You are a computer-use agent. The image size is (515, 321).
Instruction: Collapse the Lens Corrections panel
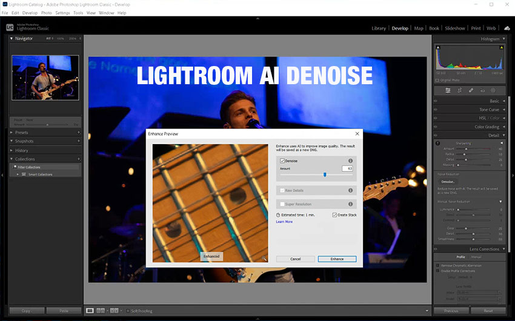(x=504, y=249)
